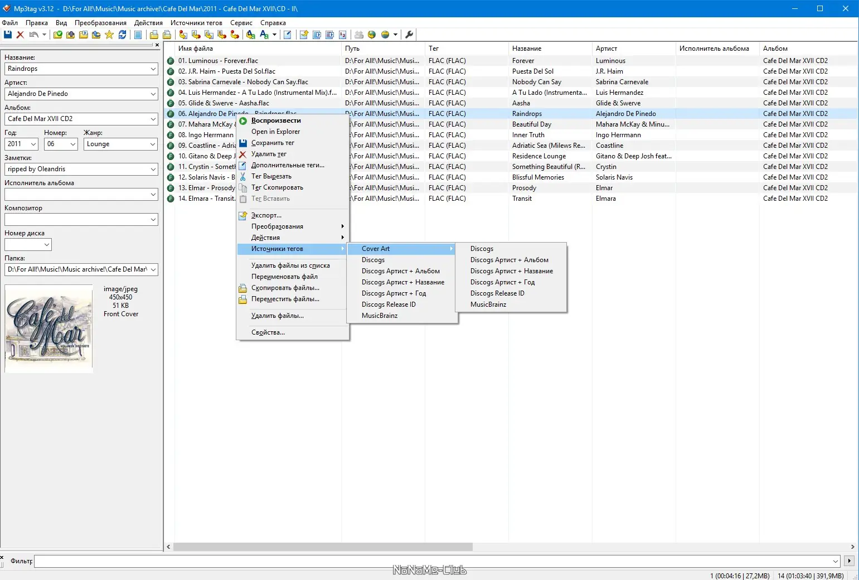Click the Undo arrow icon in toolbar
This screenshot has width=859, height=580.
34,35
